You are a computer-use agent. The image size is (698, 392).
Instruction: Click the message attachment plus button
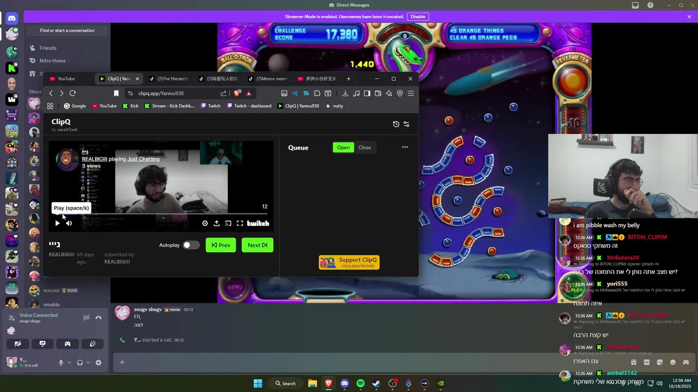(122, 362)
